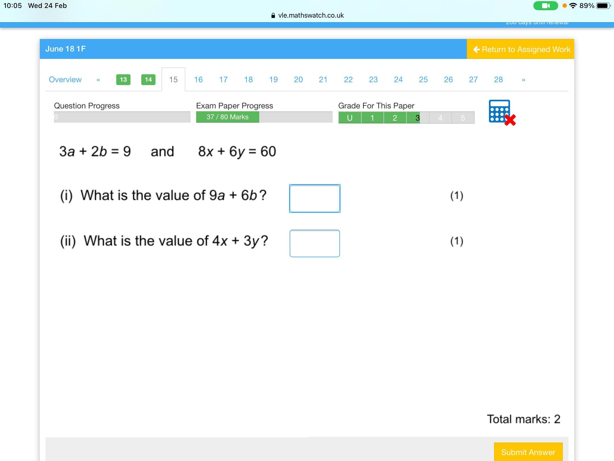Focus the 9a + 6b answer box
The image size is (614, 461).
coord(315,198)
